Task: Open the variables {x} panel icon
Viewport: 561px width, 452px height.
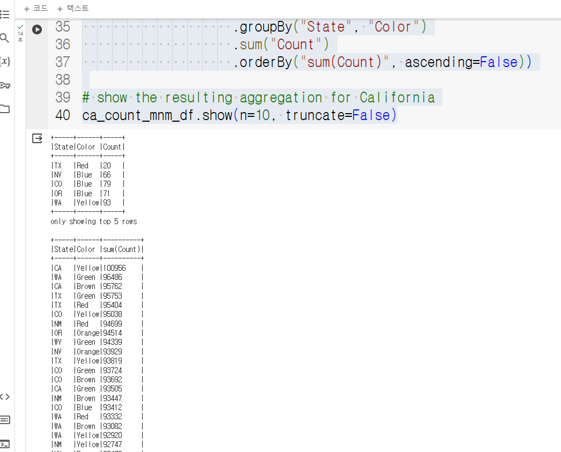Action: coord(5,62)
